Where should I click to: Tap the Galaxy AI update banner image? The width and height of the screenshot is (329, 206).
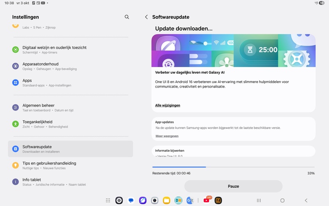pyautogui.click(x=233, y=51)
